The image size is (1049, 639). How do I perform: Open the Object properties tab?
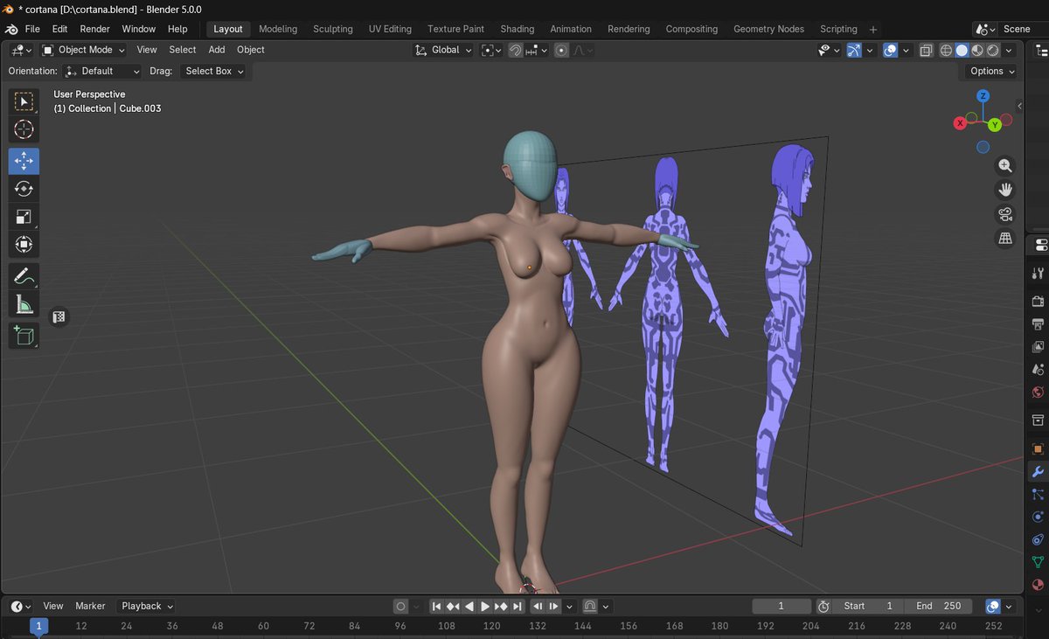1039,449
